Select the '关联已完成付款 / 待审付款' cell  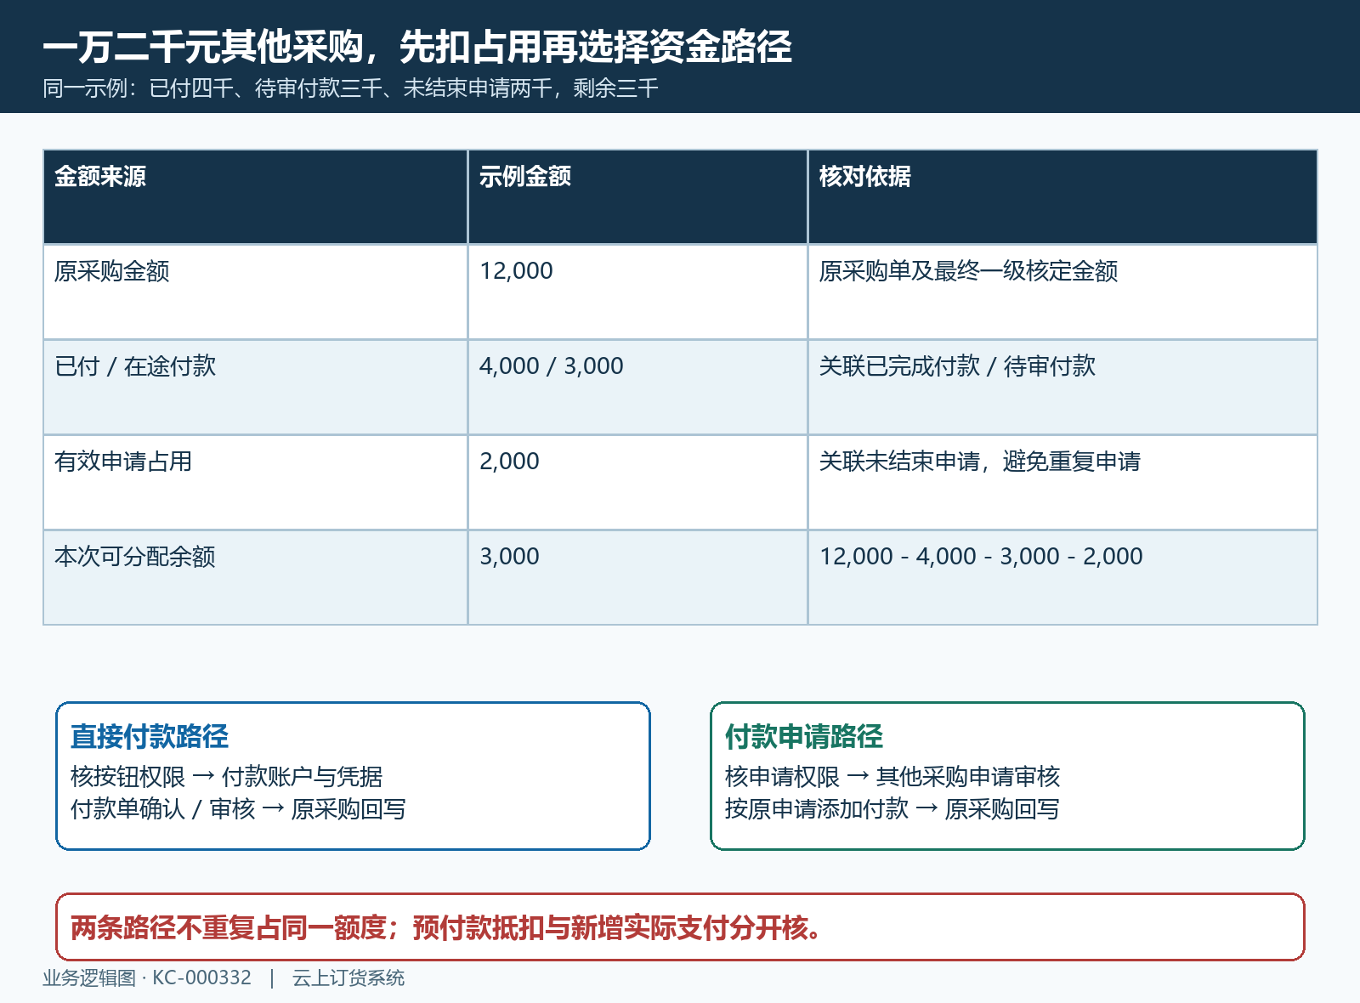coord(1062,388)
